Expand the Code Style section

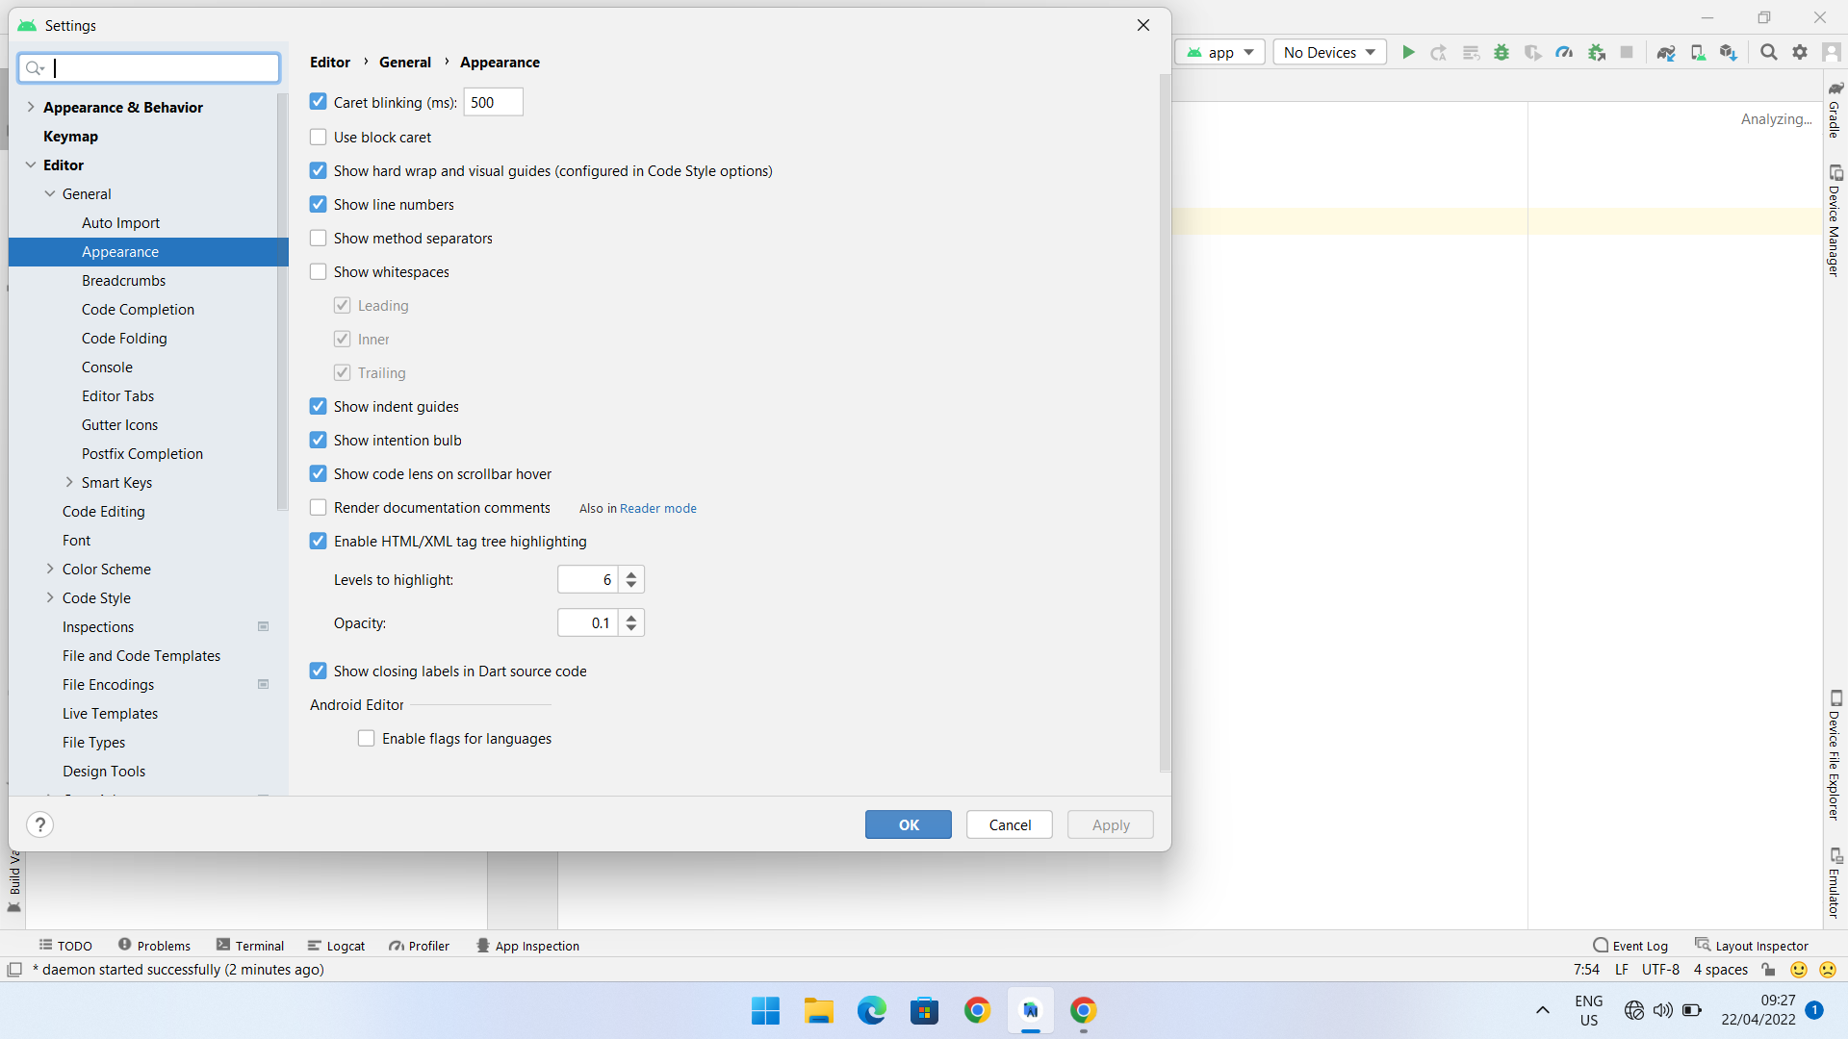[x=48, y=597]
